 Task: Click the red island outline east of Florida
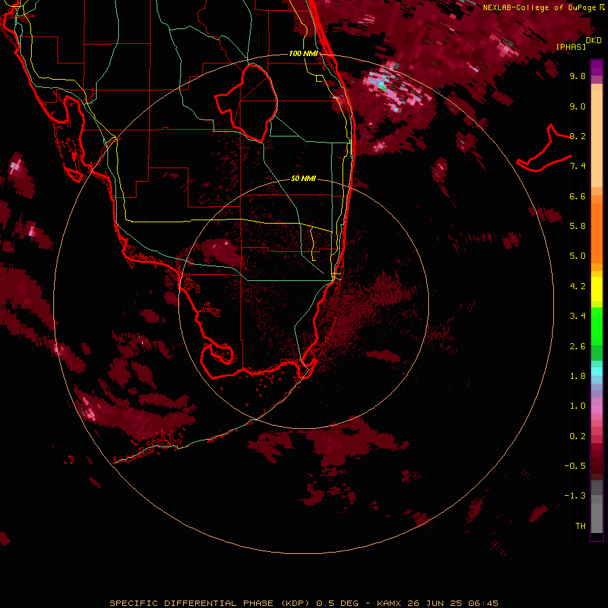click(544, 149)
